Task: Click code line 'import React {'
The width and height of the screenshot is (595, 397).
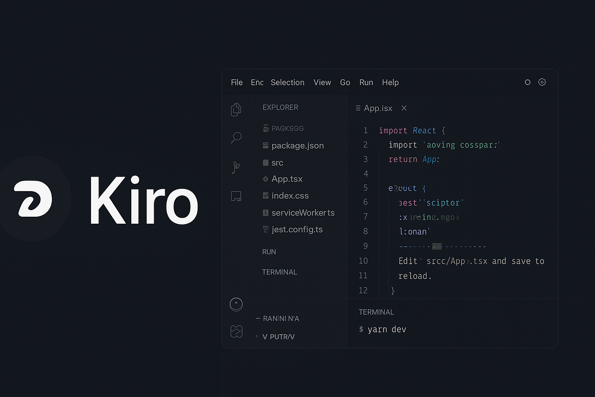Action: click(x=412, y=131)
